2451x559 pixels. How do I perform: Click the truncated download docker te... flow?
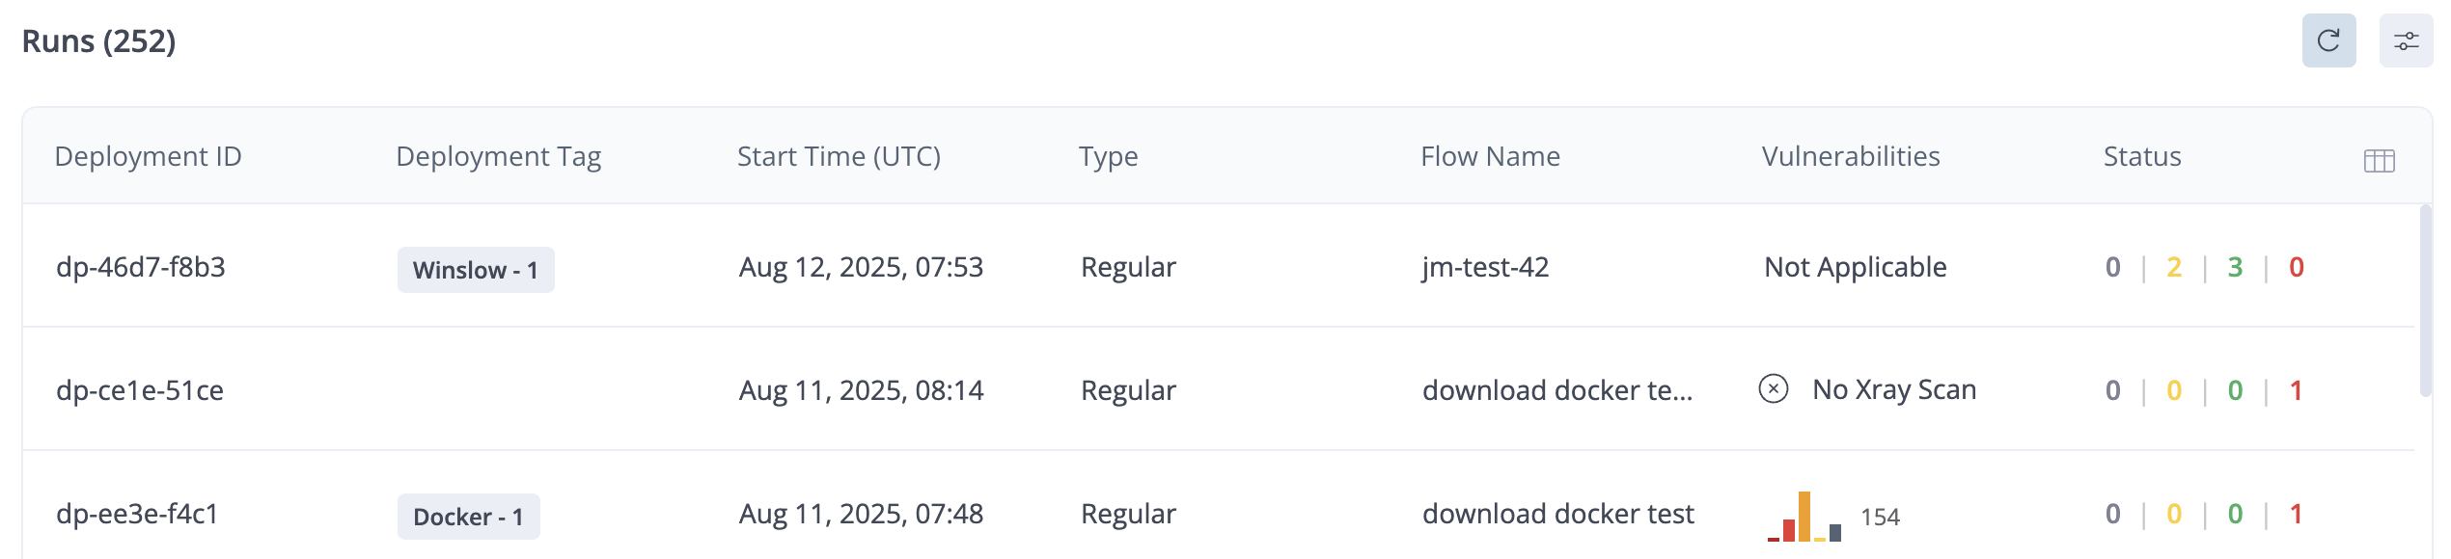[x=1557, y=390]
